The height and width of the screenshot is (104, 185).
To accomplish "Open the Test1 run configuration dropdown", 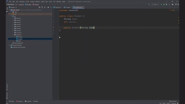I will (x=155, y=5).
